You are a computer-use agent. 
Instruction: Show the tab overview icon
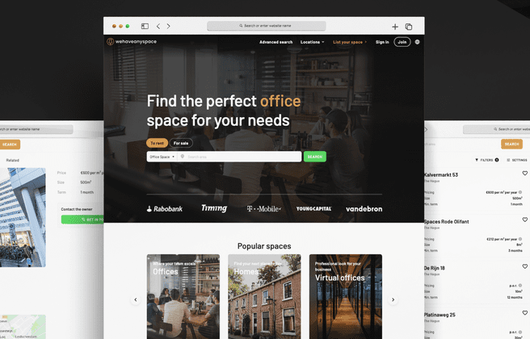409,27
